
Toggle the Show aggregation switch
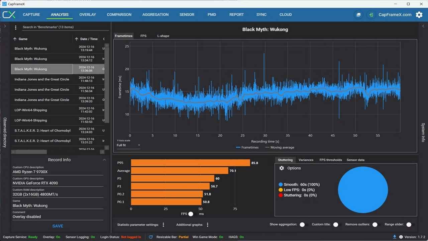(304, 225)
